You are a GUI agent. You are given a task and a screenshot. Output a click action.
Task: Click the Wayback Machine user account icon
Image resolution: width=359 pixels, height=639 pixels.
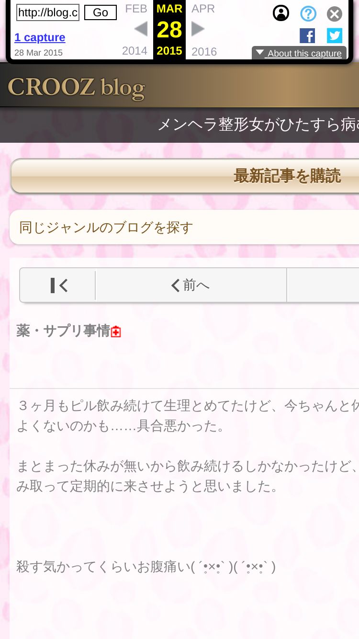tap(281, 13)
